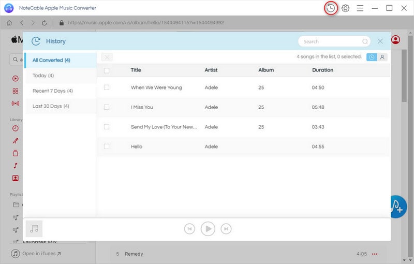
Task: Click the 04:50 duration value
Action: (x=318, y=87)
